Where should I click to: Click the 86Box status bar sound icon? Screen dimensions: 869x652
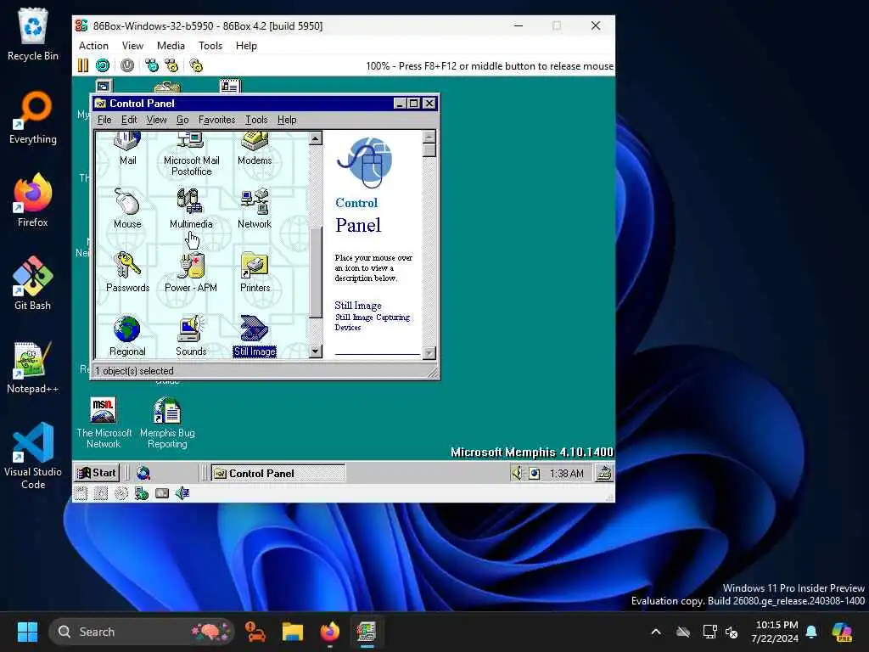pos(182,493)
